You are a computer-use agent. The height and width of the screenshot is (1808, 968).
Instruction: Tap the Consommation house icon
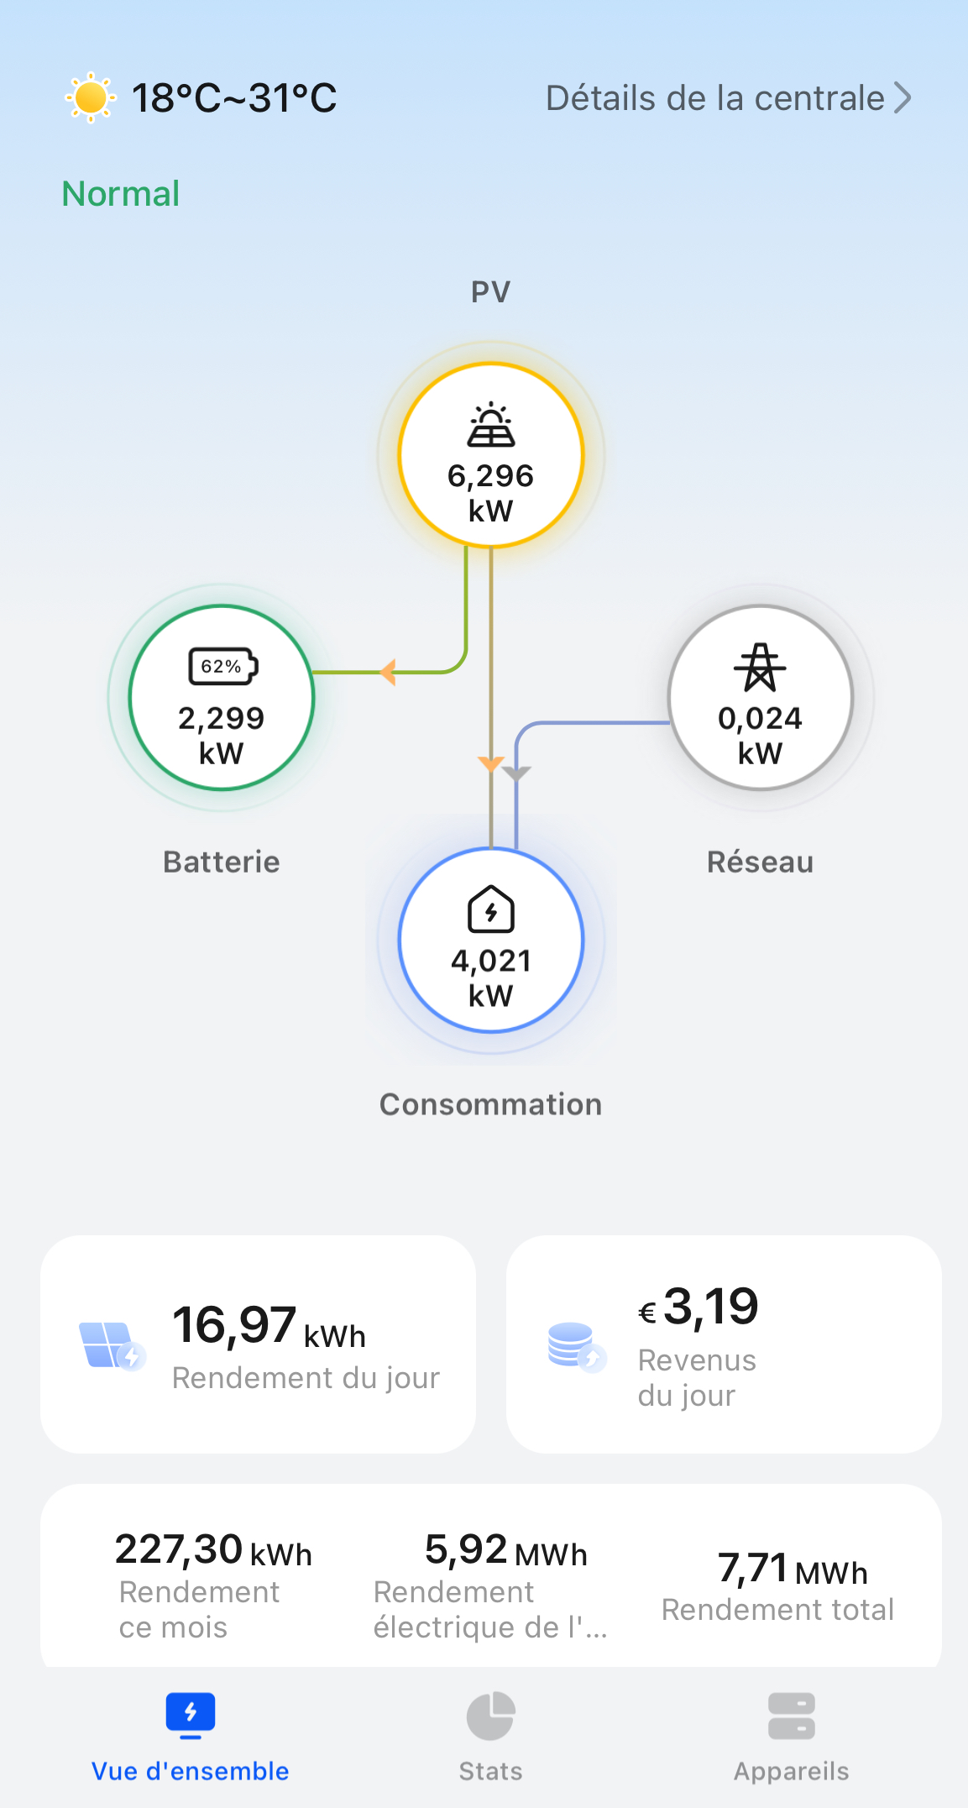[491, 909]
